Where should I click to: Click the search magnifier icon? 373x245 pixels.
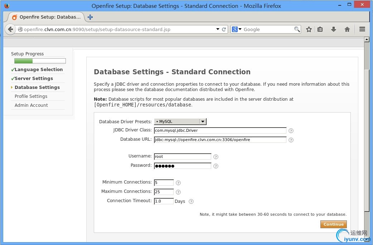(x=297, y=29)
